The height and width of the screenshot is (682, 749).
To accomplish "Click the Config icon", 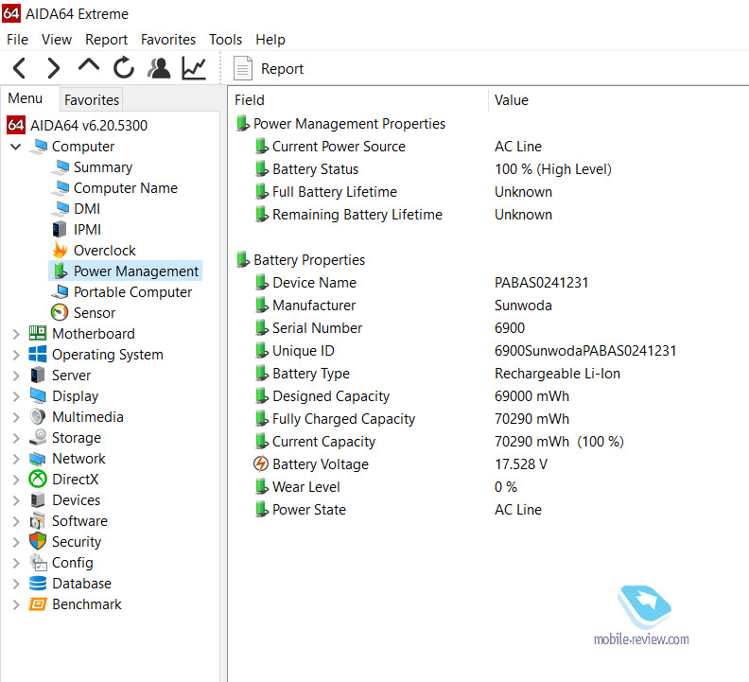I will (38, 563).
